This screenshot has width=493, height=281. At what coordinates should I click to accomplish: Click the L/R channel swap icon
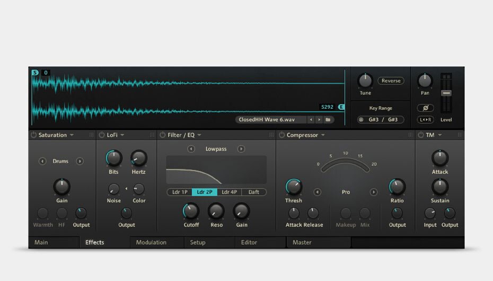coord(425,120)
